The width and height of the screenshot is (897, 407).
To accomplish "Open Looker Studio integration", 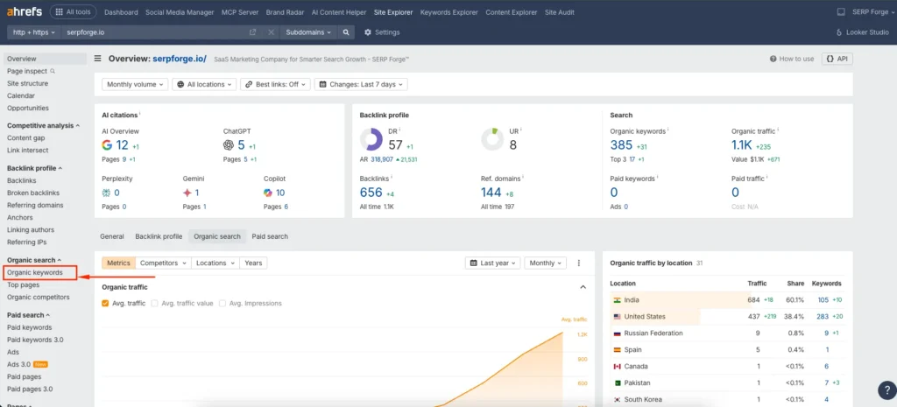I will click(x=862, y=32).
